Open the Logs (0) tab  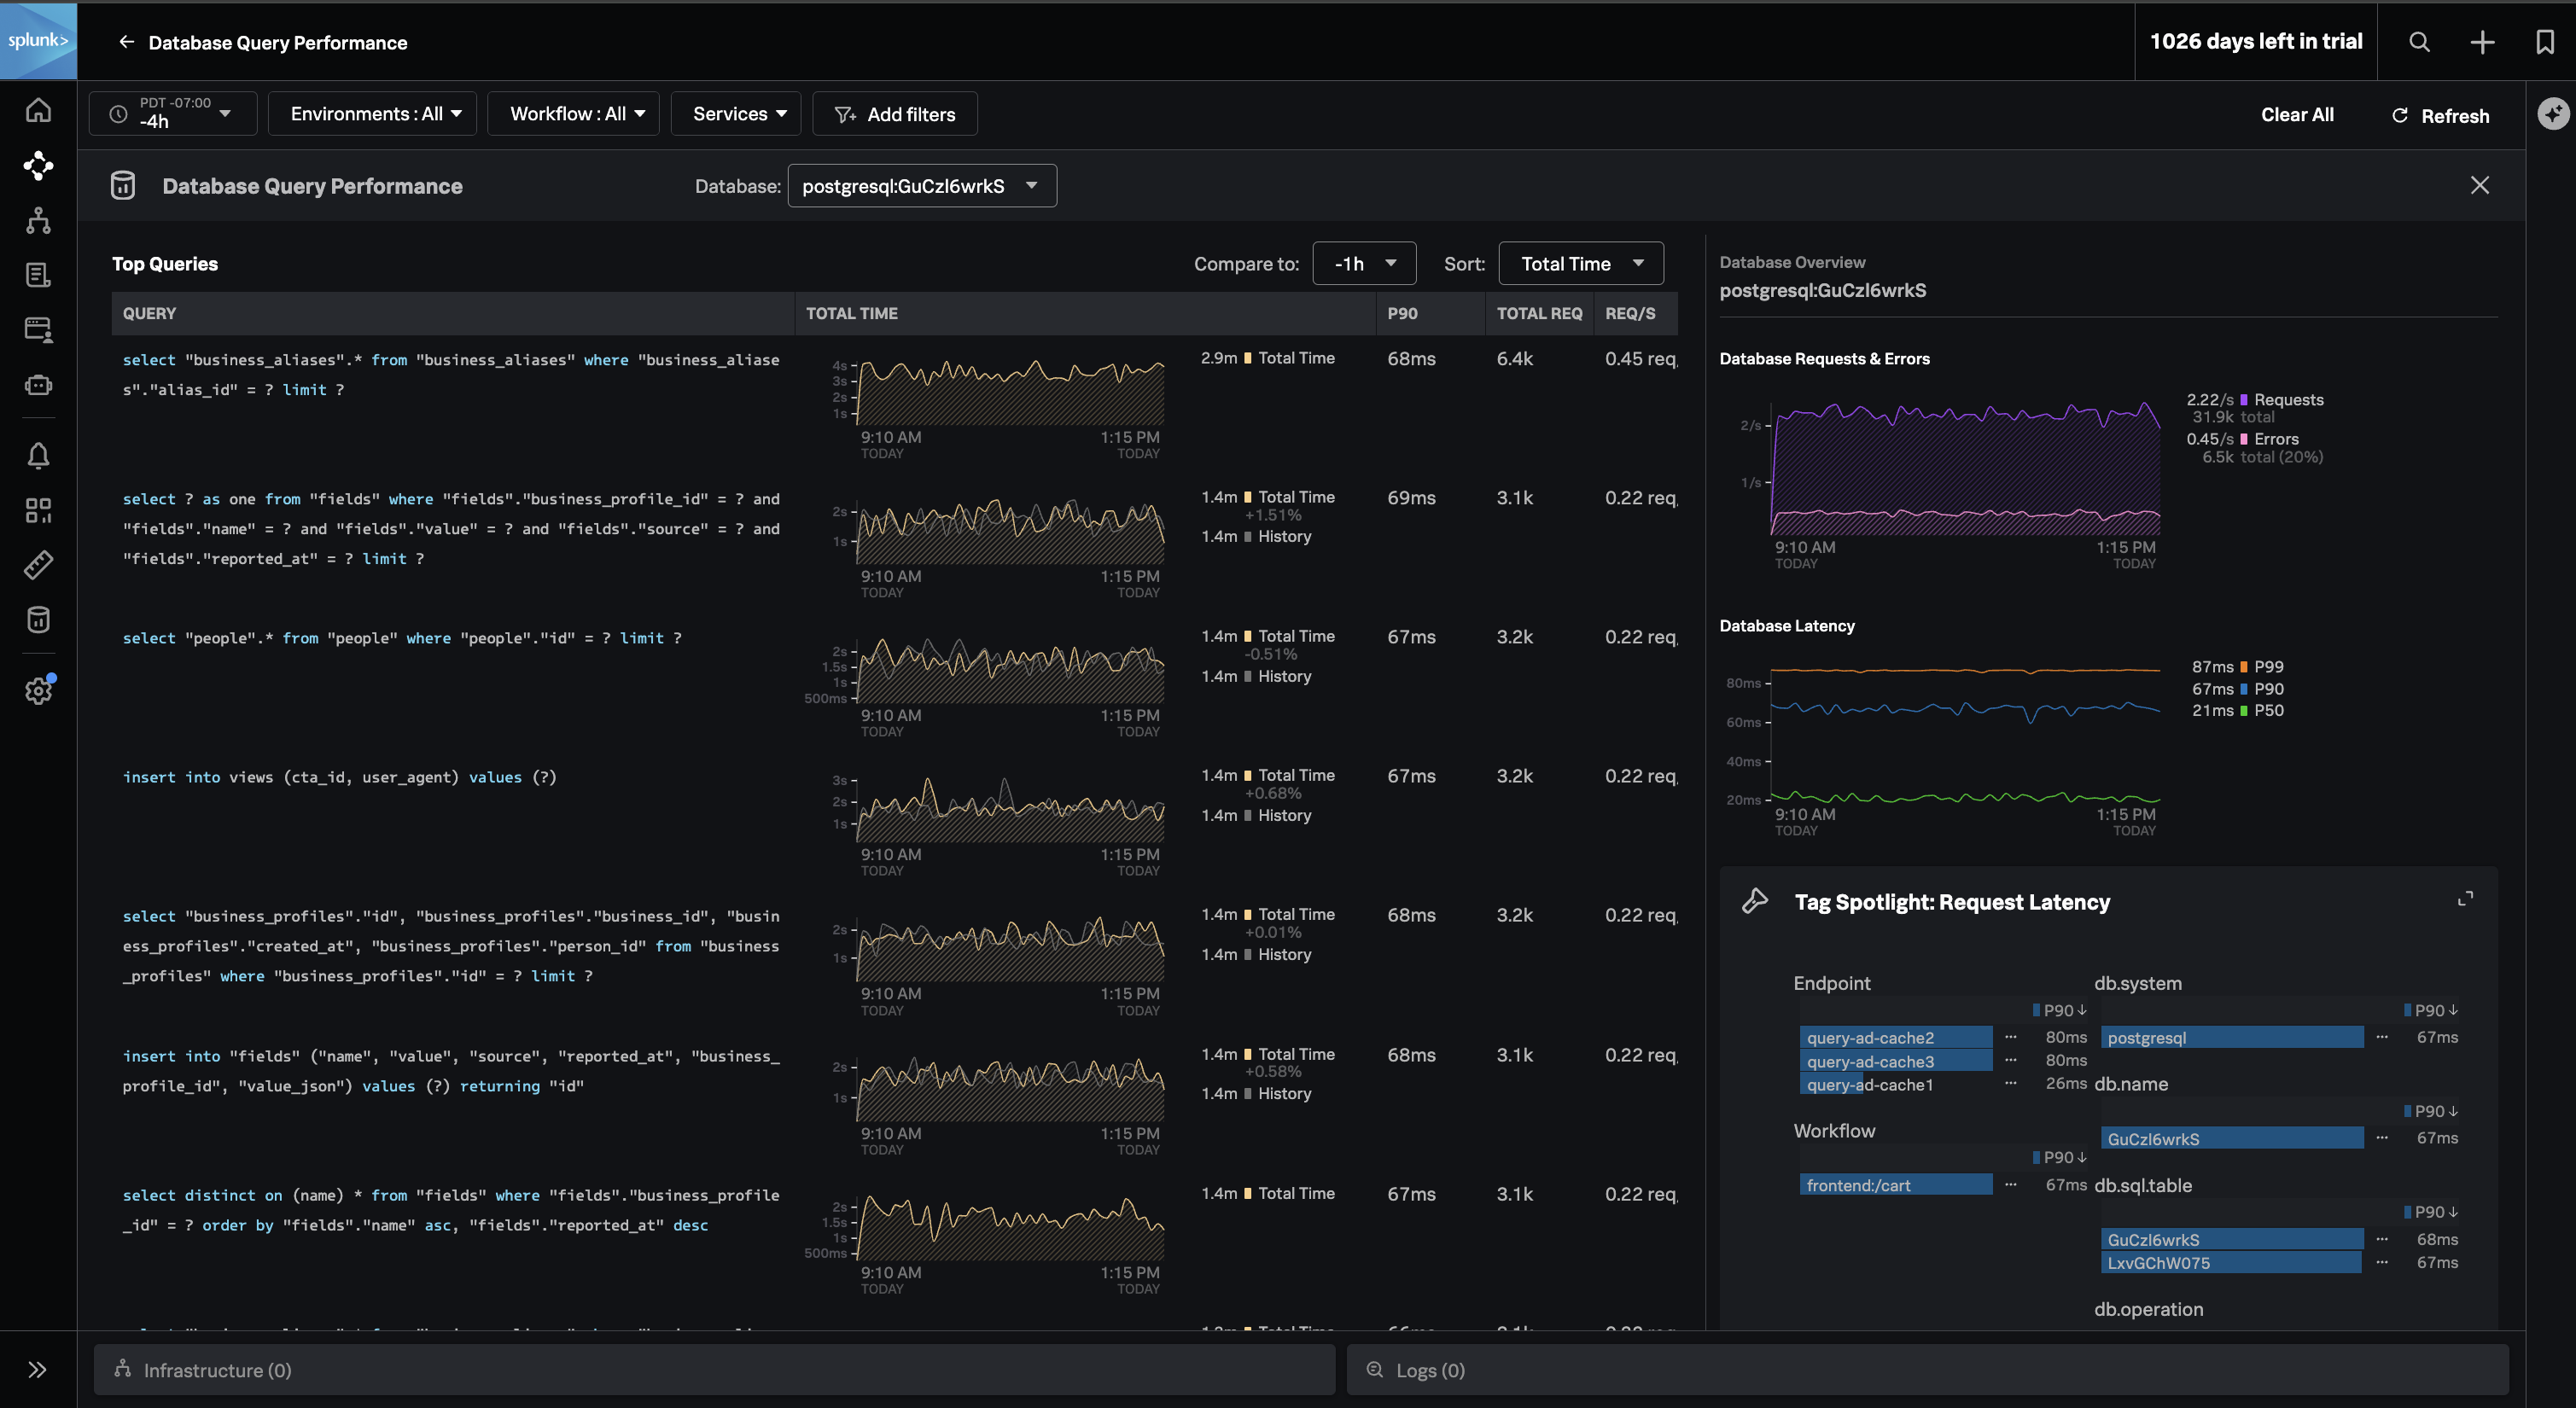tap(1429, 1370)
